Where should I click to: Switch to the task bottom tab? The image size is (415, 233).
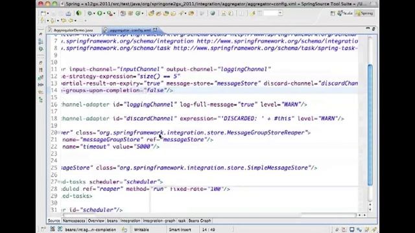click(182, 221)
